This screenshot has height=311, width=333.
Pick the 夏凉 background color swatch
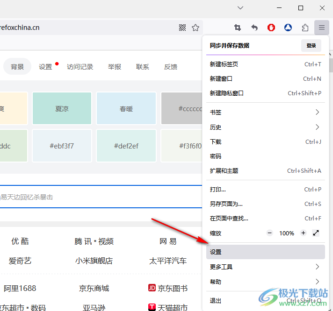pyautogui.click(x=62, y=108)
